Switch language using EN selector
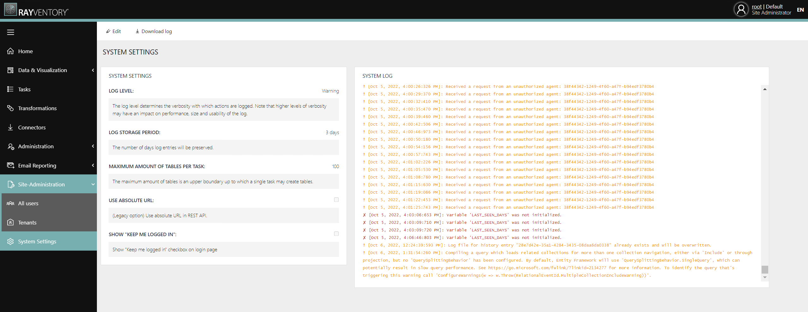Image resolution: width=808 pixels, height=312 pixels. tap(800, 10)
